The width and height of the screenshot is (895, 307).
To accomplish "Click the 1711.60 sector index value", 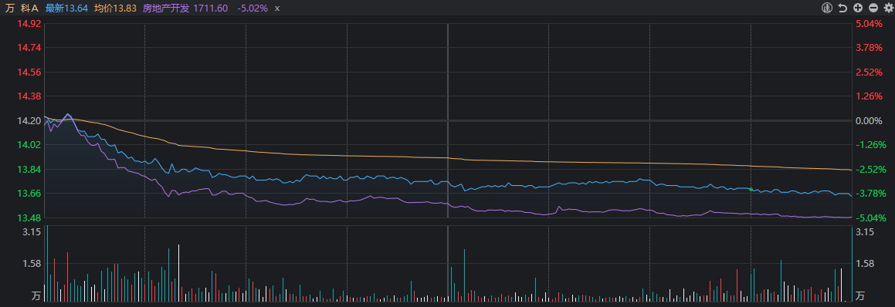I will coord(211,8).
